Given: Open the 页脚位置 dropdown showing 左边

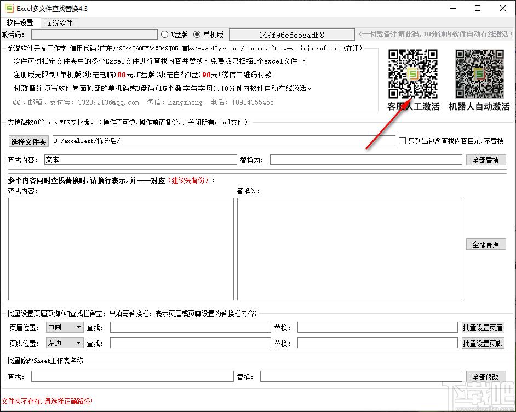Looking at the screenshot, I should click(x=65, y=343).
